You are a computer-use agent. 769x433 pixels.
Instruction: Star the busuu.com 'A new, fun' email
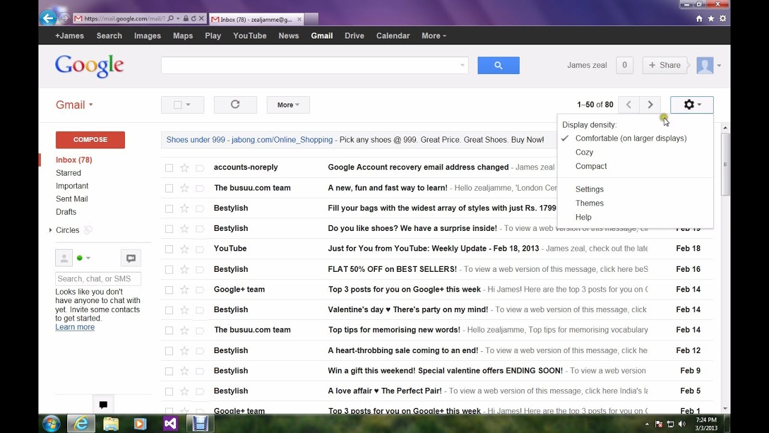184,188
